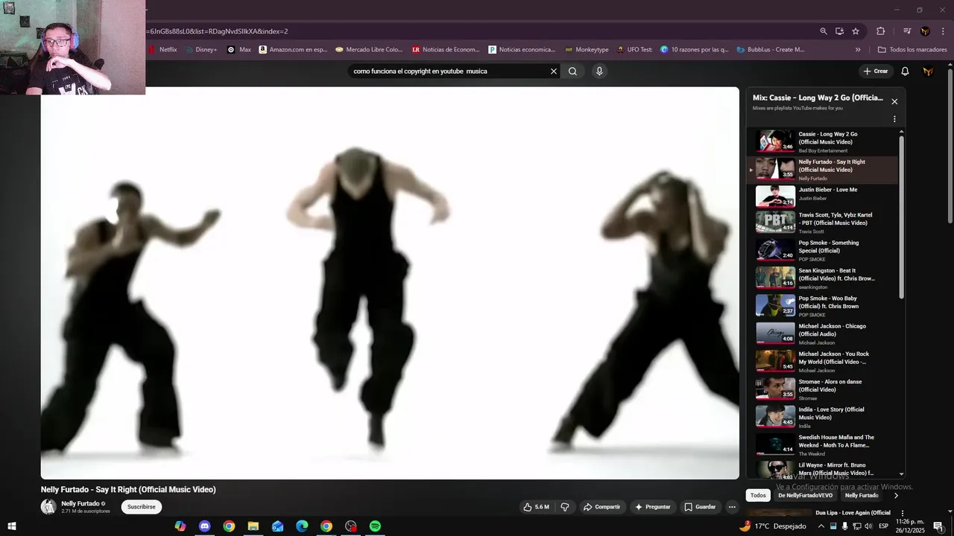
Task: Subscribe with the Suscribirse button
Action: click(142, 507)
